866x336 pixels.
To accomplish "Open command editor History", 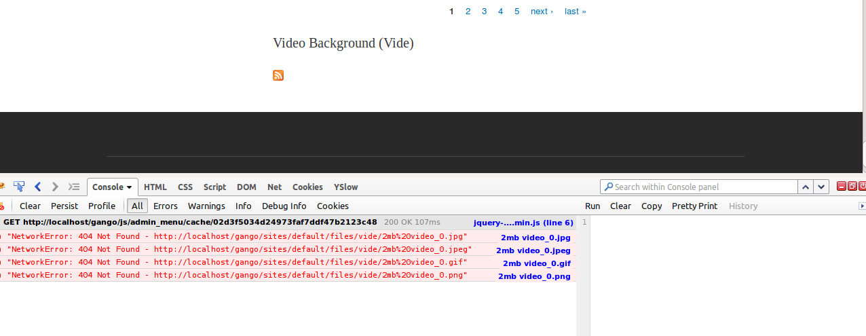I will pos(743,206).
